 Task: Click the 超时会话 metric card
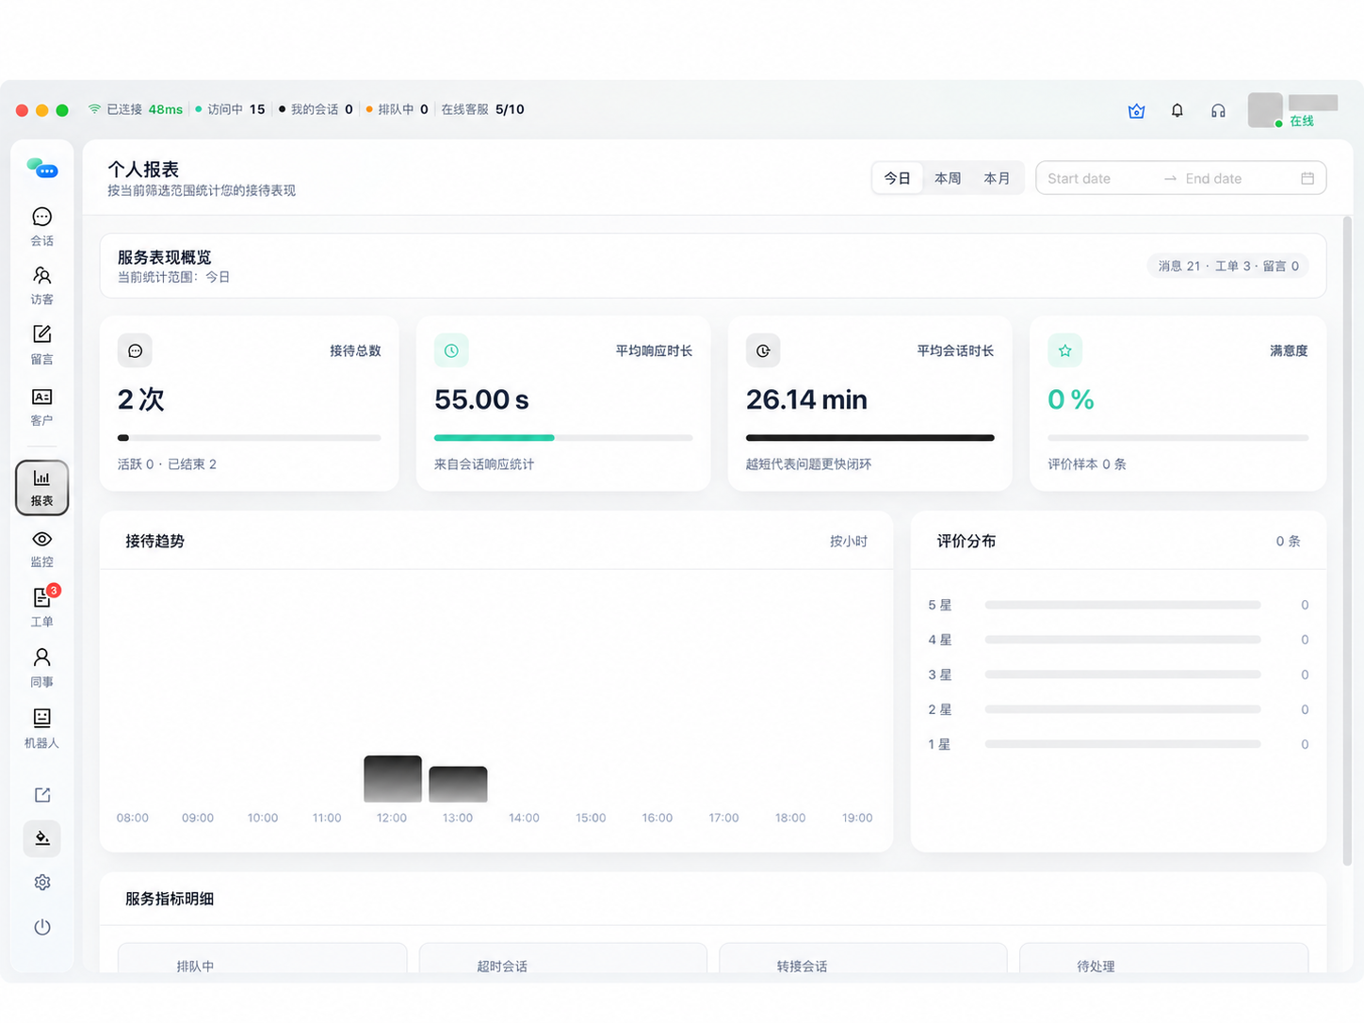563,958
